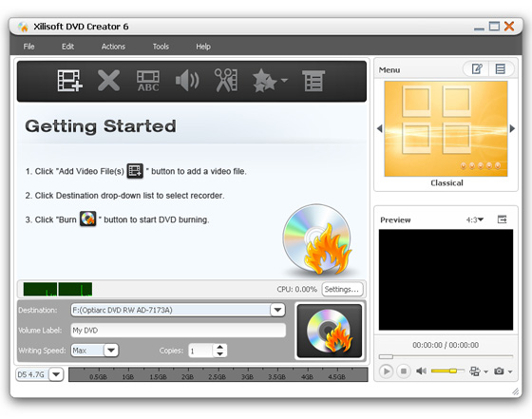The width and height of the screenshot is (532, 419).
Task: Click the preview Play button
Action: point(386,371)
